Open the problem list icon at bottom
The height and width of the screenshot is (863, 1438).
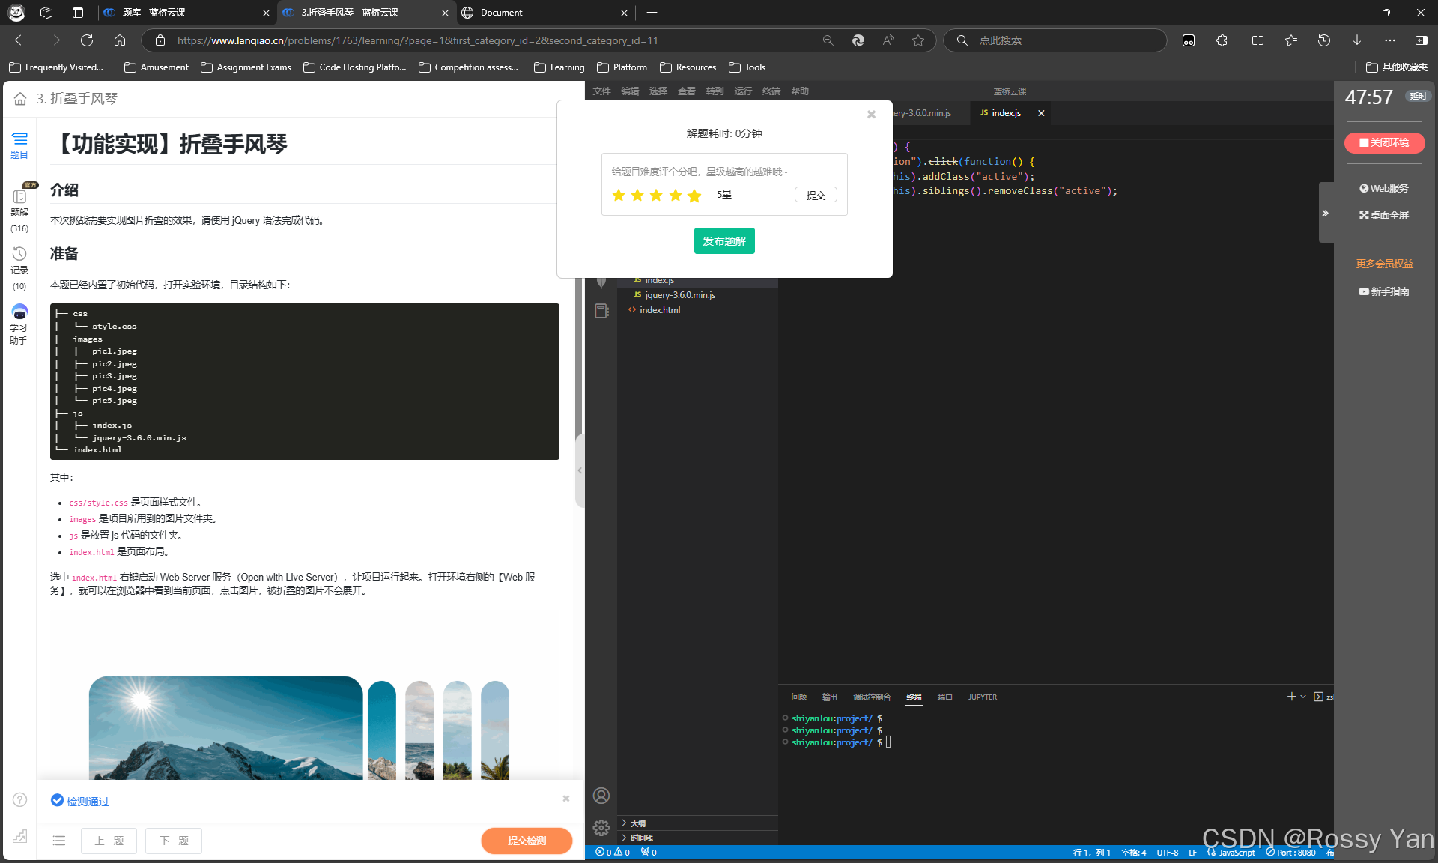click(x=59, y=841)
